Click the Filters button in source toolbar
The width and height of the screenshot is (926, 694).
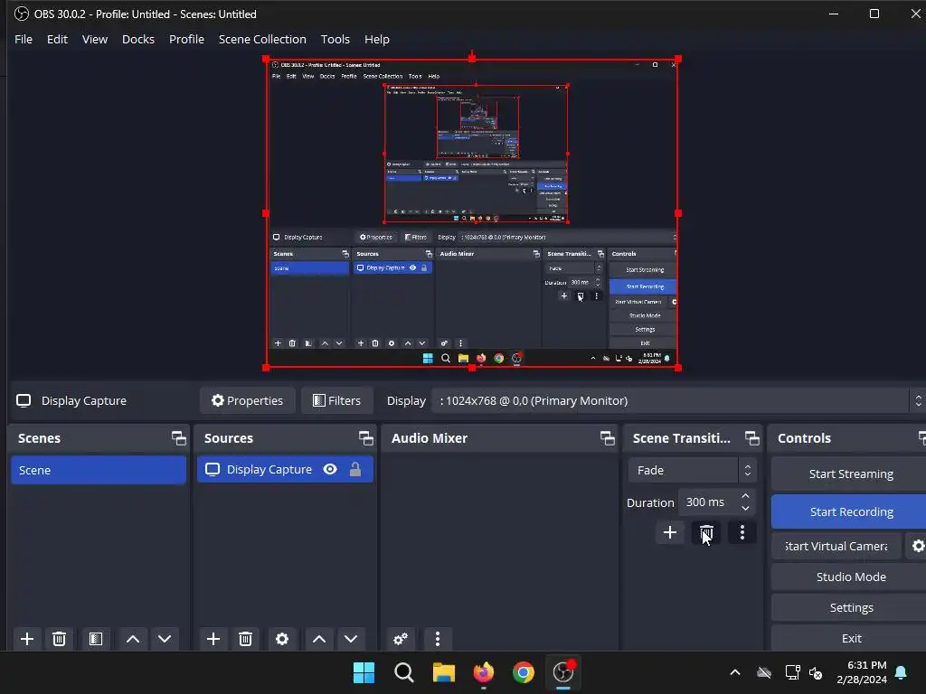336,400
